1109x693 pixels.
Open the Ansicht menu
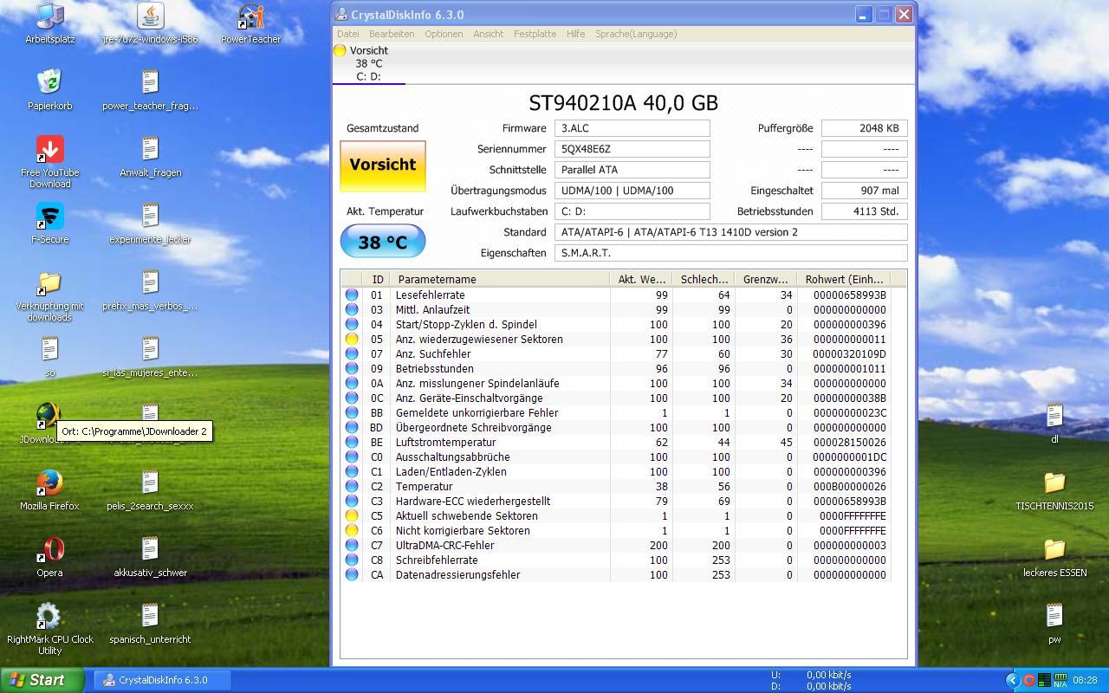[x=488, y=34]
